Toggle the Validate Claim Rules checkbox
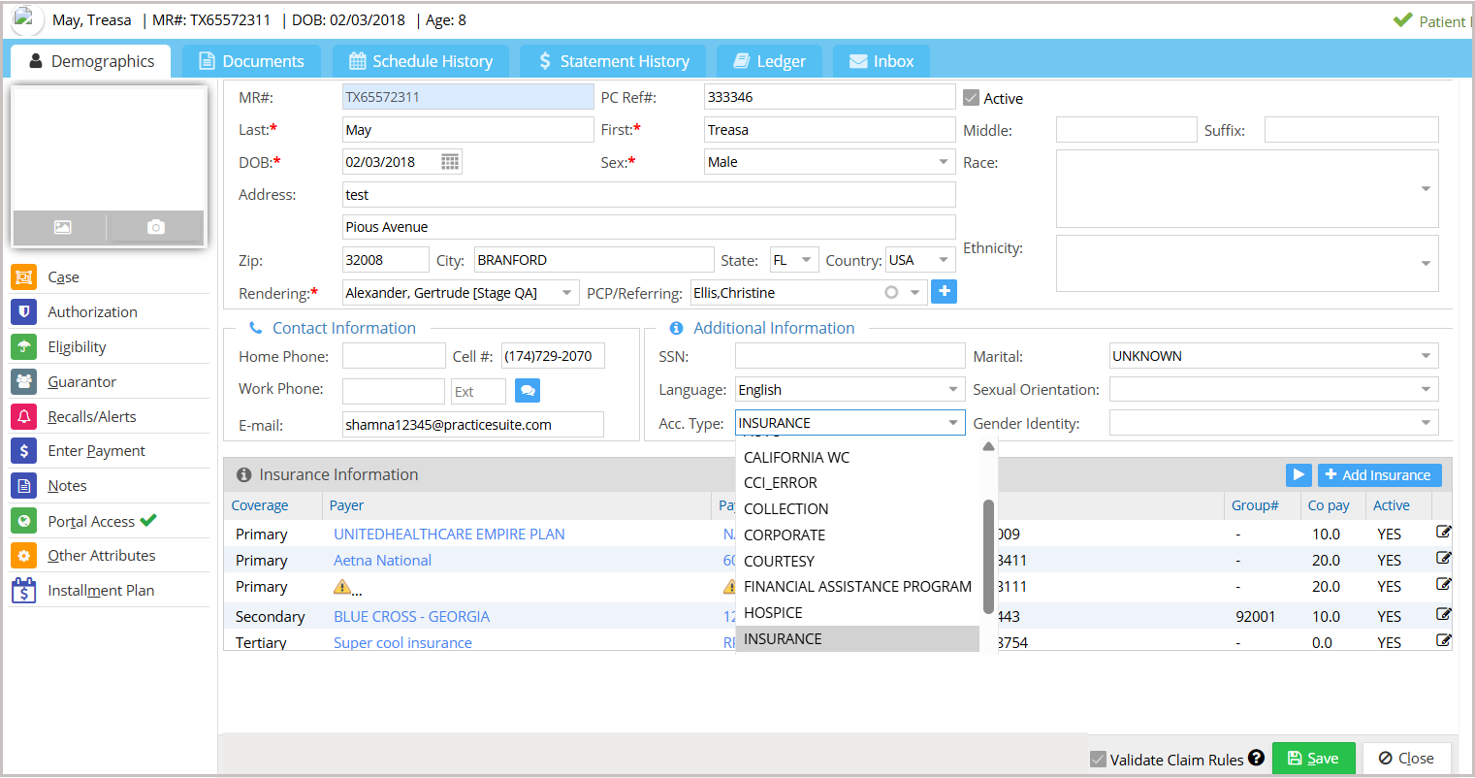Screen dimensions: 1475x778 click(1098, 759)
